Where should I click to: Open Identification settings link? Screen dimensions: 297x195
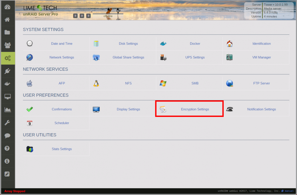[x=262, y=44]
